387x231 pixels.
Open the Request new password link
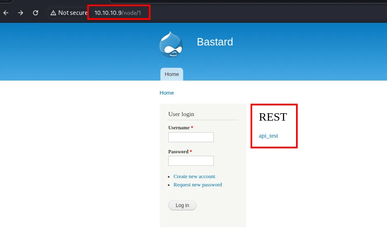point(198,185)
